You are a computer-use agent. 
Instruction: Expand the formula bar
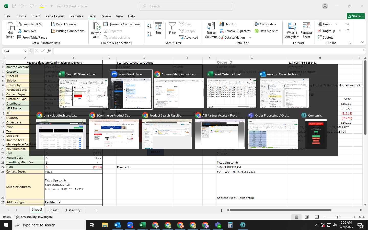(x=363, y=51)
